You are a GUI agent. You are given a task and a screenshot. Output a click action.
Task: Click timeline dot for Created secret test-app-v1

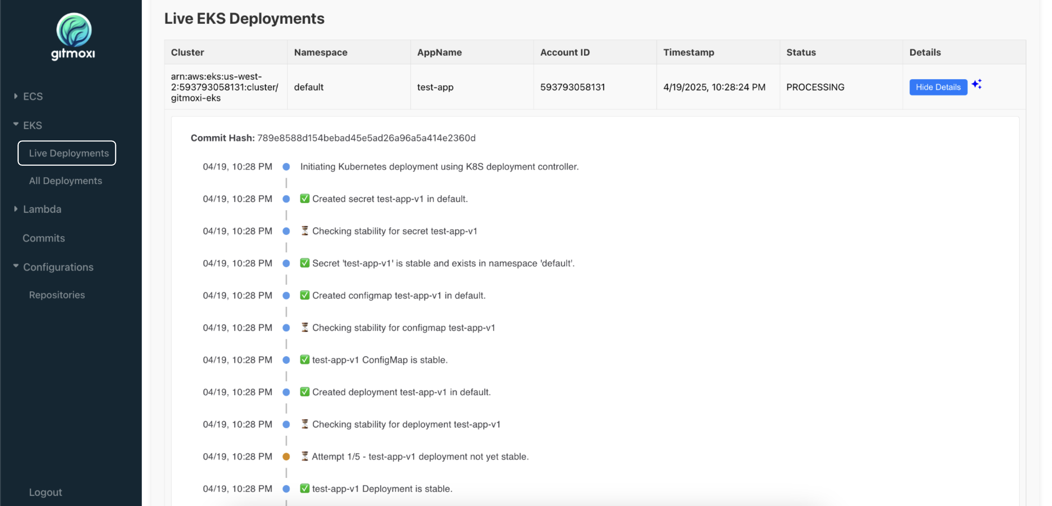pyautogui.click(x=286, y=199)
